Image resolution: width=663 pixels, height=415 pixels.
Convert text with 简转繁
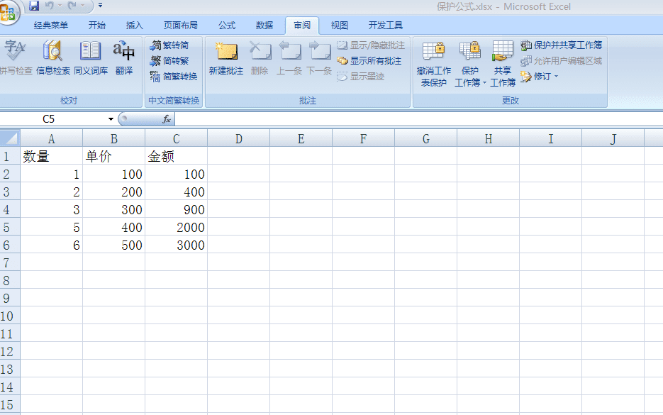pyautogui.click(x=169, y=61)
